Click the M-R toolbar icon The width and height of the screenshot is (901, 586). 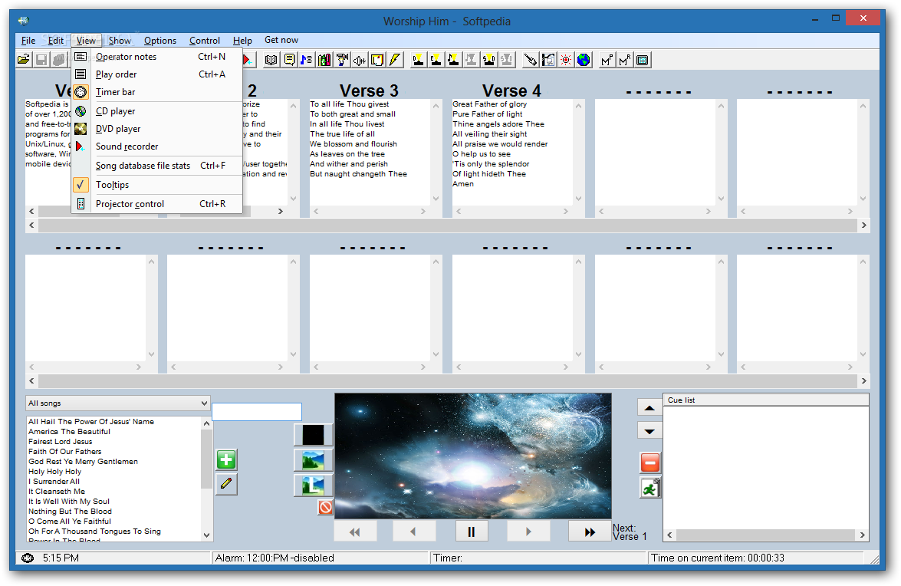point(625,60)
